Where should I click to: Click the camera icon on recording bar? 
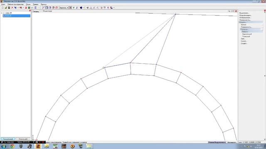(x=37, y=142)
